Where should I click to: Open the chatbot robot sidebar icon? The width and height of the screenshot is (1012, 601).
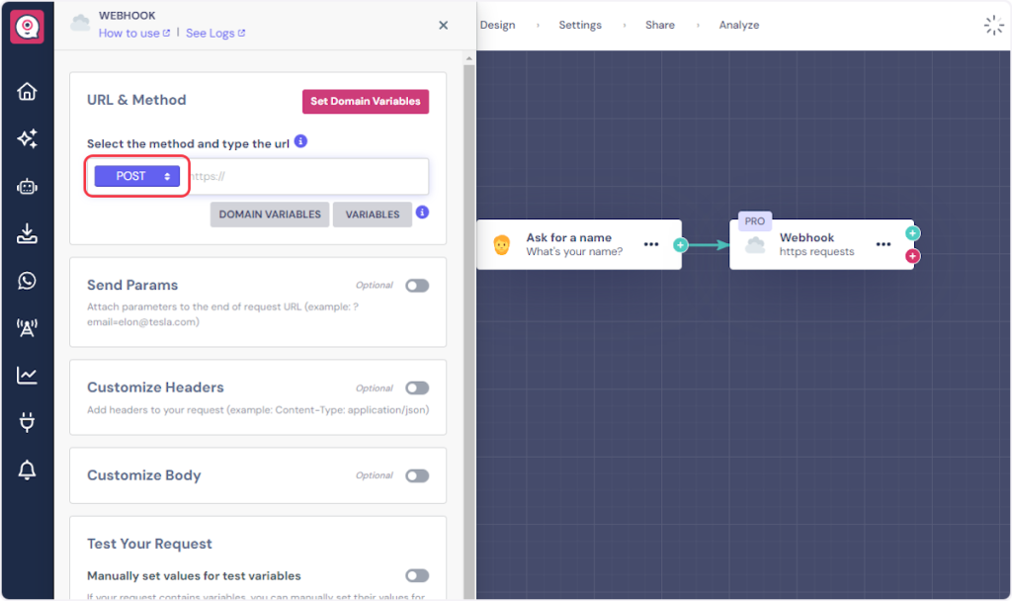(27, 187)
